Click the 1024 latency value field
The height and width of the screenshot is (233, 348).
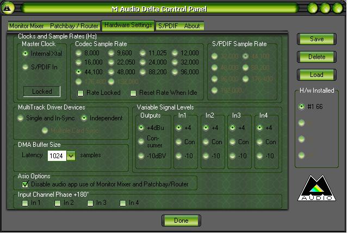pyautogui.click(x=57, y=156)
